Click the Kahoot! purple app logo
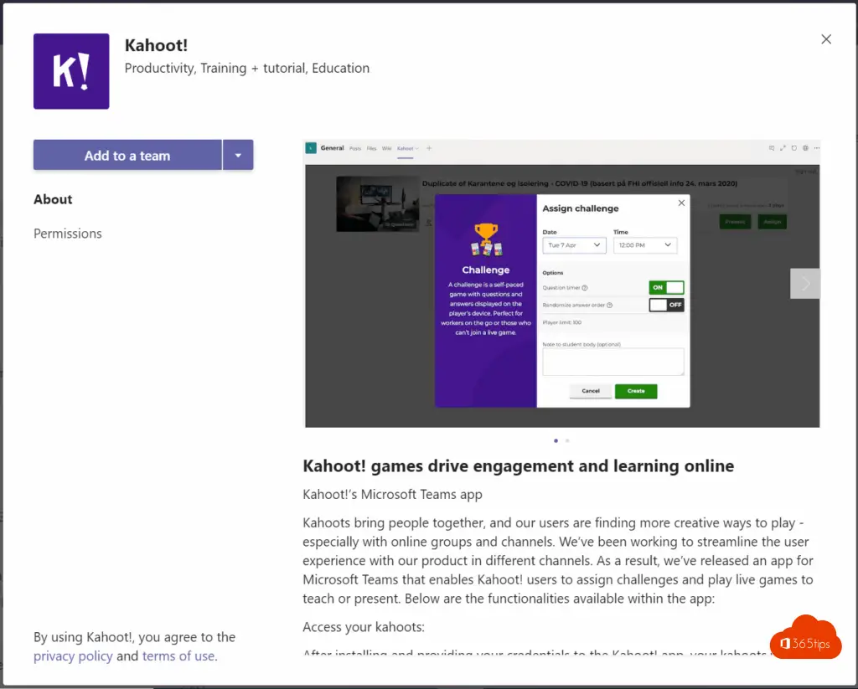 71,71
